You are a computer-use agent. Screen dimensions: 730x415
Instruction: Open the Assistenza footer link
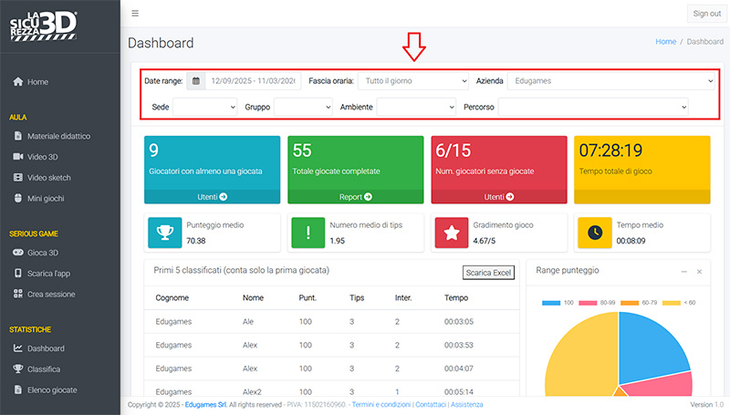coord(467,404)
